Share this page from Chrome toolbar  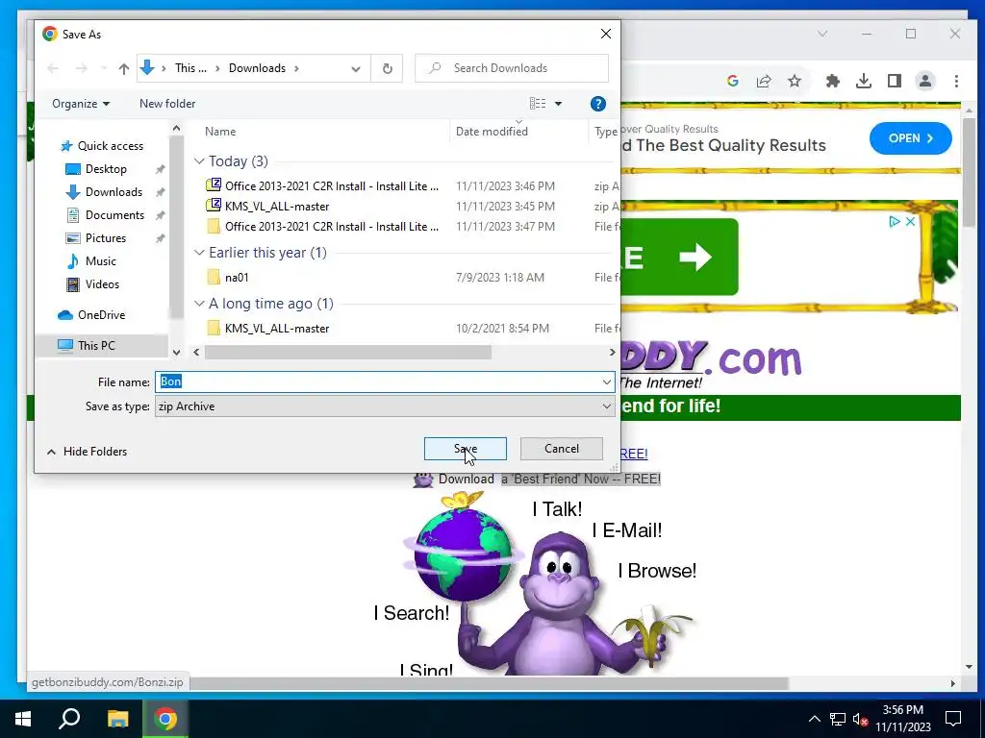pos(764,81)
